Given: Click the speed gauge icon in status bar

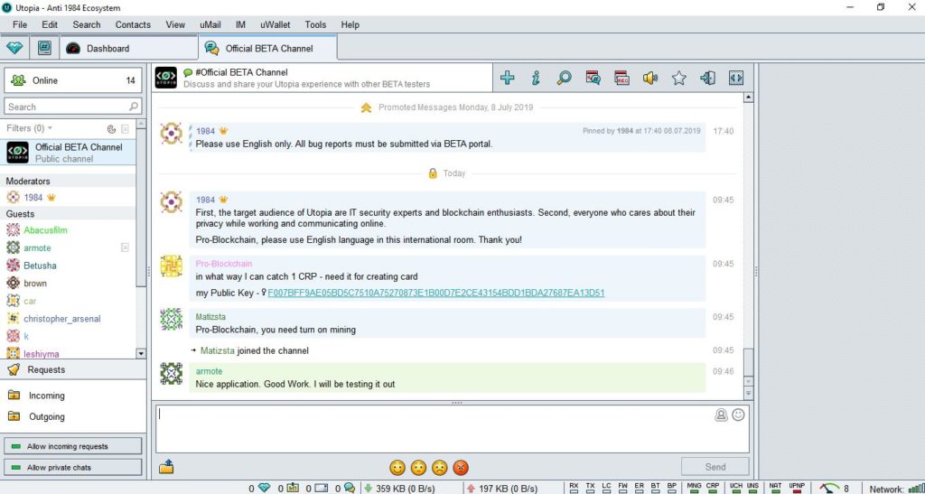Looking at the screenshot, I should (830, 488).
